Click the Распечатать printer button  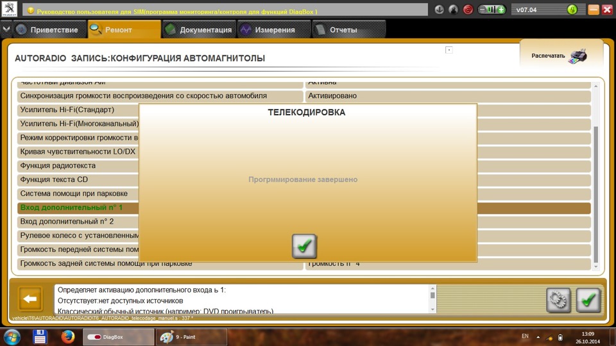coord(560,56)
